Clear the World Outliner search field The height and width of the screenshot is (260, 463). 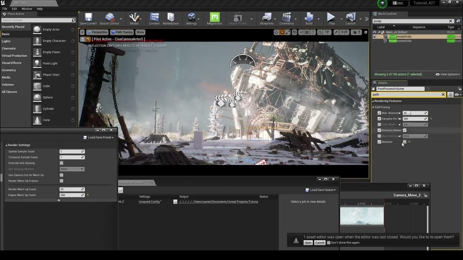[x=451, y=21]
